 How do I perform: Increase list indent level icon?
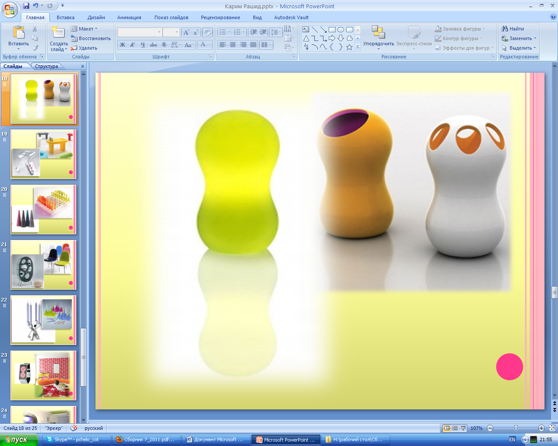pyautogui.click(x=263, y=32)
